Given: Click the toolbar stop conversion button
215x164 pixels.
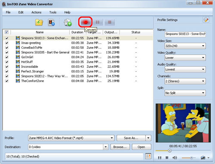Looking at the screenshot, I should click(x=110, y=22).
